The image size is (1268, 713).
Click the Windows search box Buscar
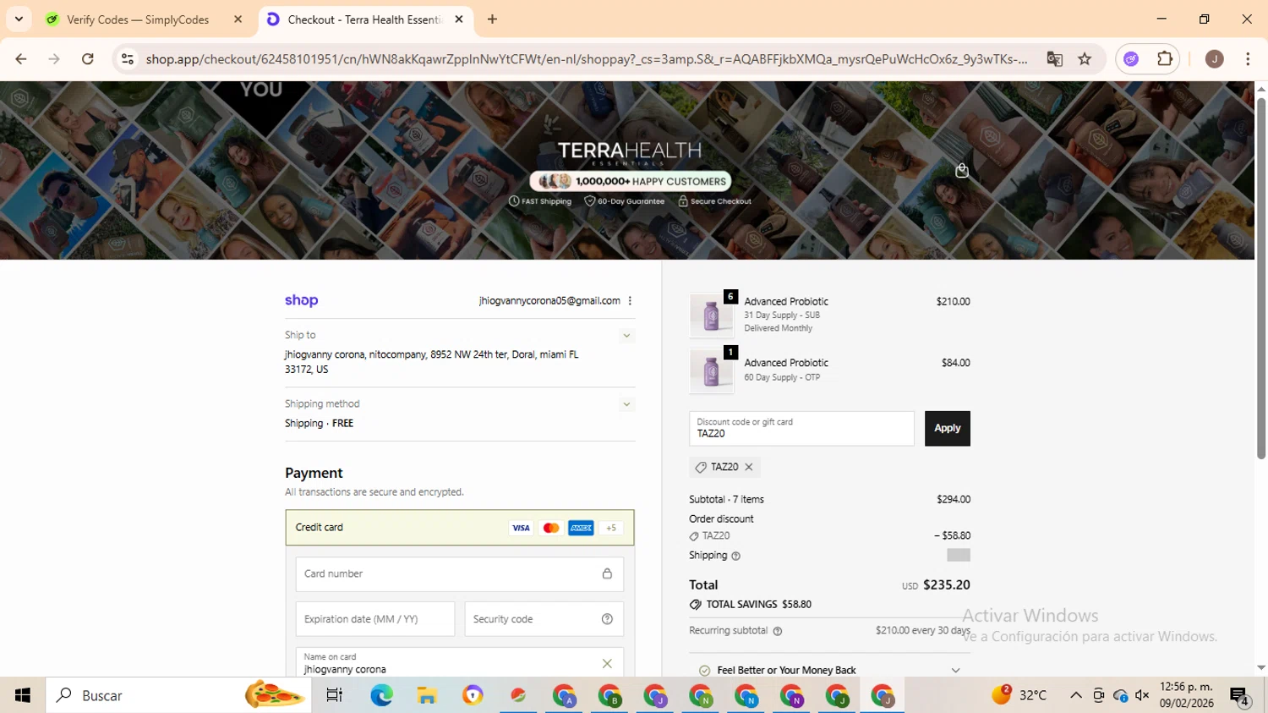(x=178, y=695)
